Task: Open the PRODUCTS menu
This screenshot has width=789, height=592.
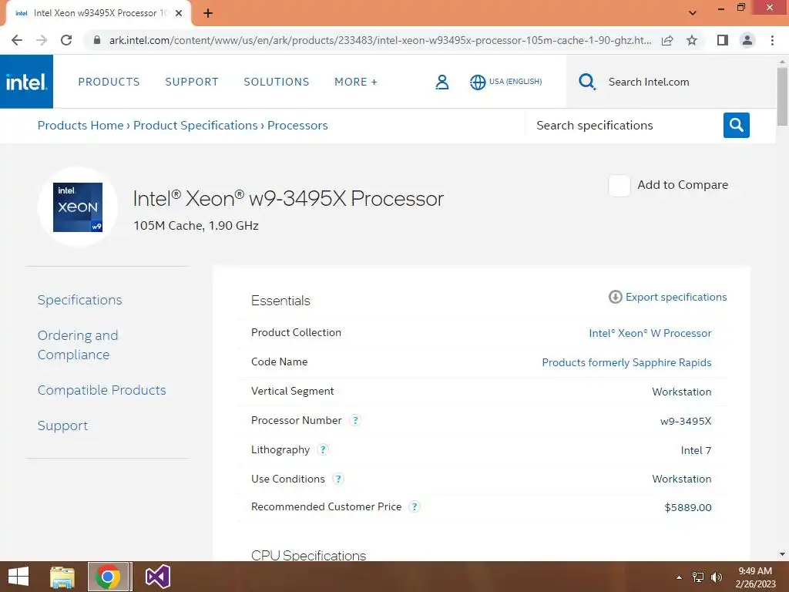Action: pyautogui.click(x=109, y=82)
